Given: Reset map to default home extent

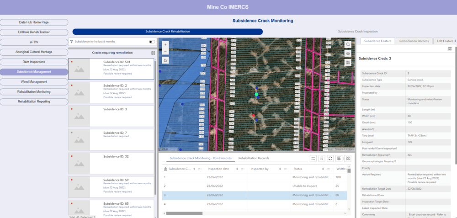Looking at the screenshot, I should click(165, 61).
